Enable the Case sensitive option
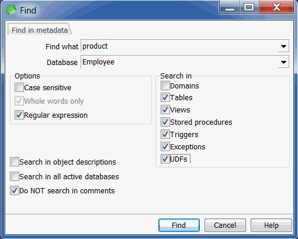Image resolution: width=298 pixels, height=239 pixels. (19, 87)
